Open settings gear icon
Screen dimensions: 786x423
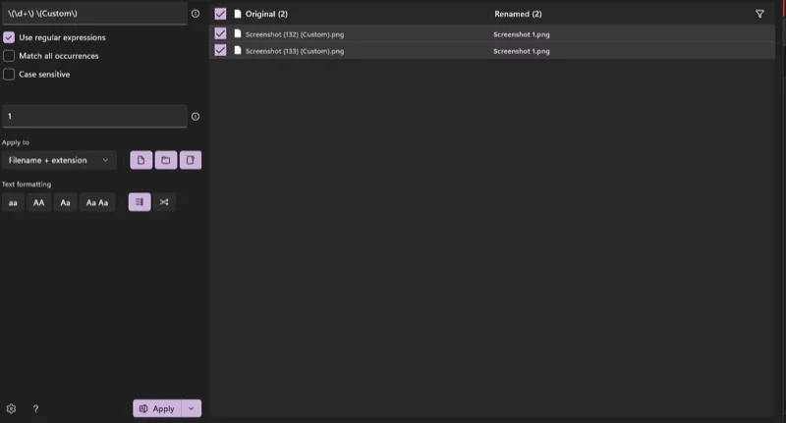[11, 408]
